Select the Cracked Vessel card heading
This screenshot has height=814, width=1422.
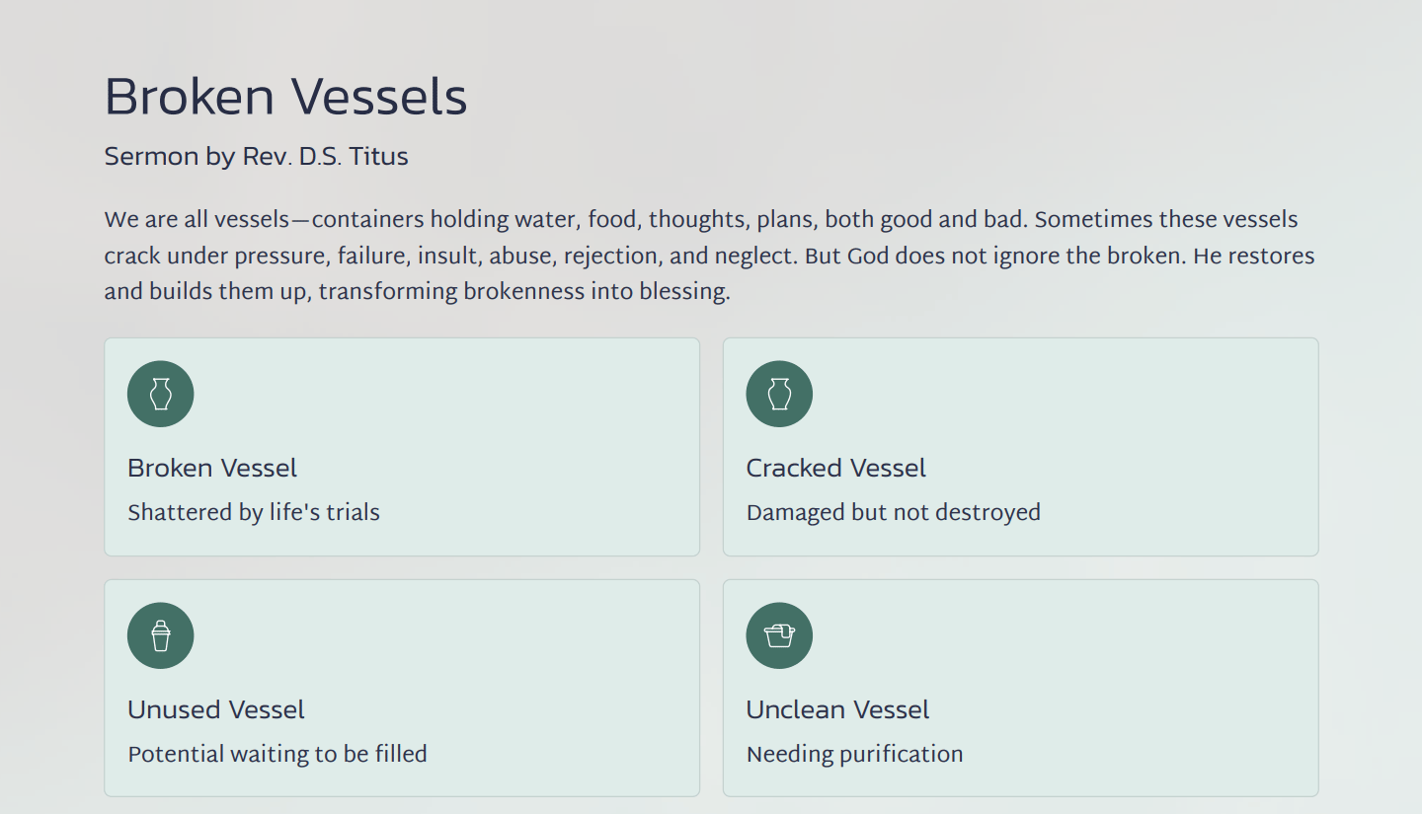[x=835, y=468]
